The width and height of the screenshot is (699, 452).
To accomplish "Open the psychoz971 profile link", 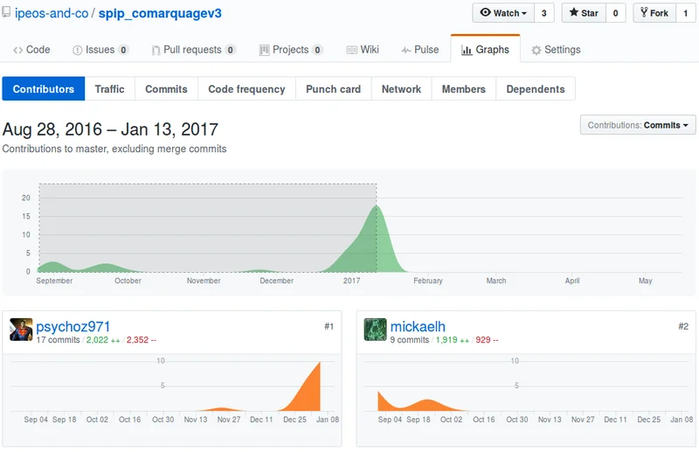I will pyautogui.click(x=73, y=327).
